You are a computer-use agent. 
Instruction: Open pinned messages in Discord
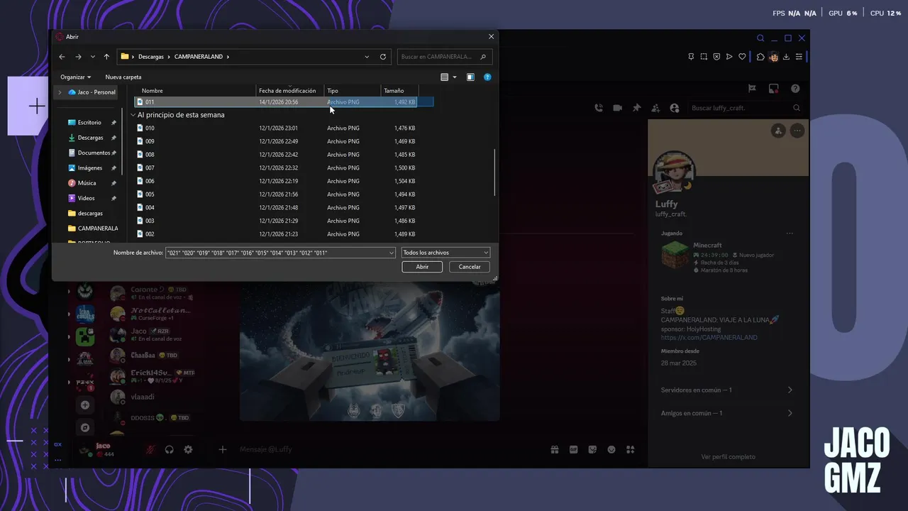[636, 108]
